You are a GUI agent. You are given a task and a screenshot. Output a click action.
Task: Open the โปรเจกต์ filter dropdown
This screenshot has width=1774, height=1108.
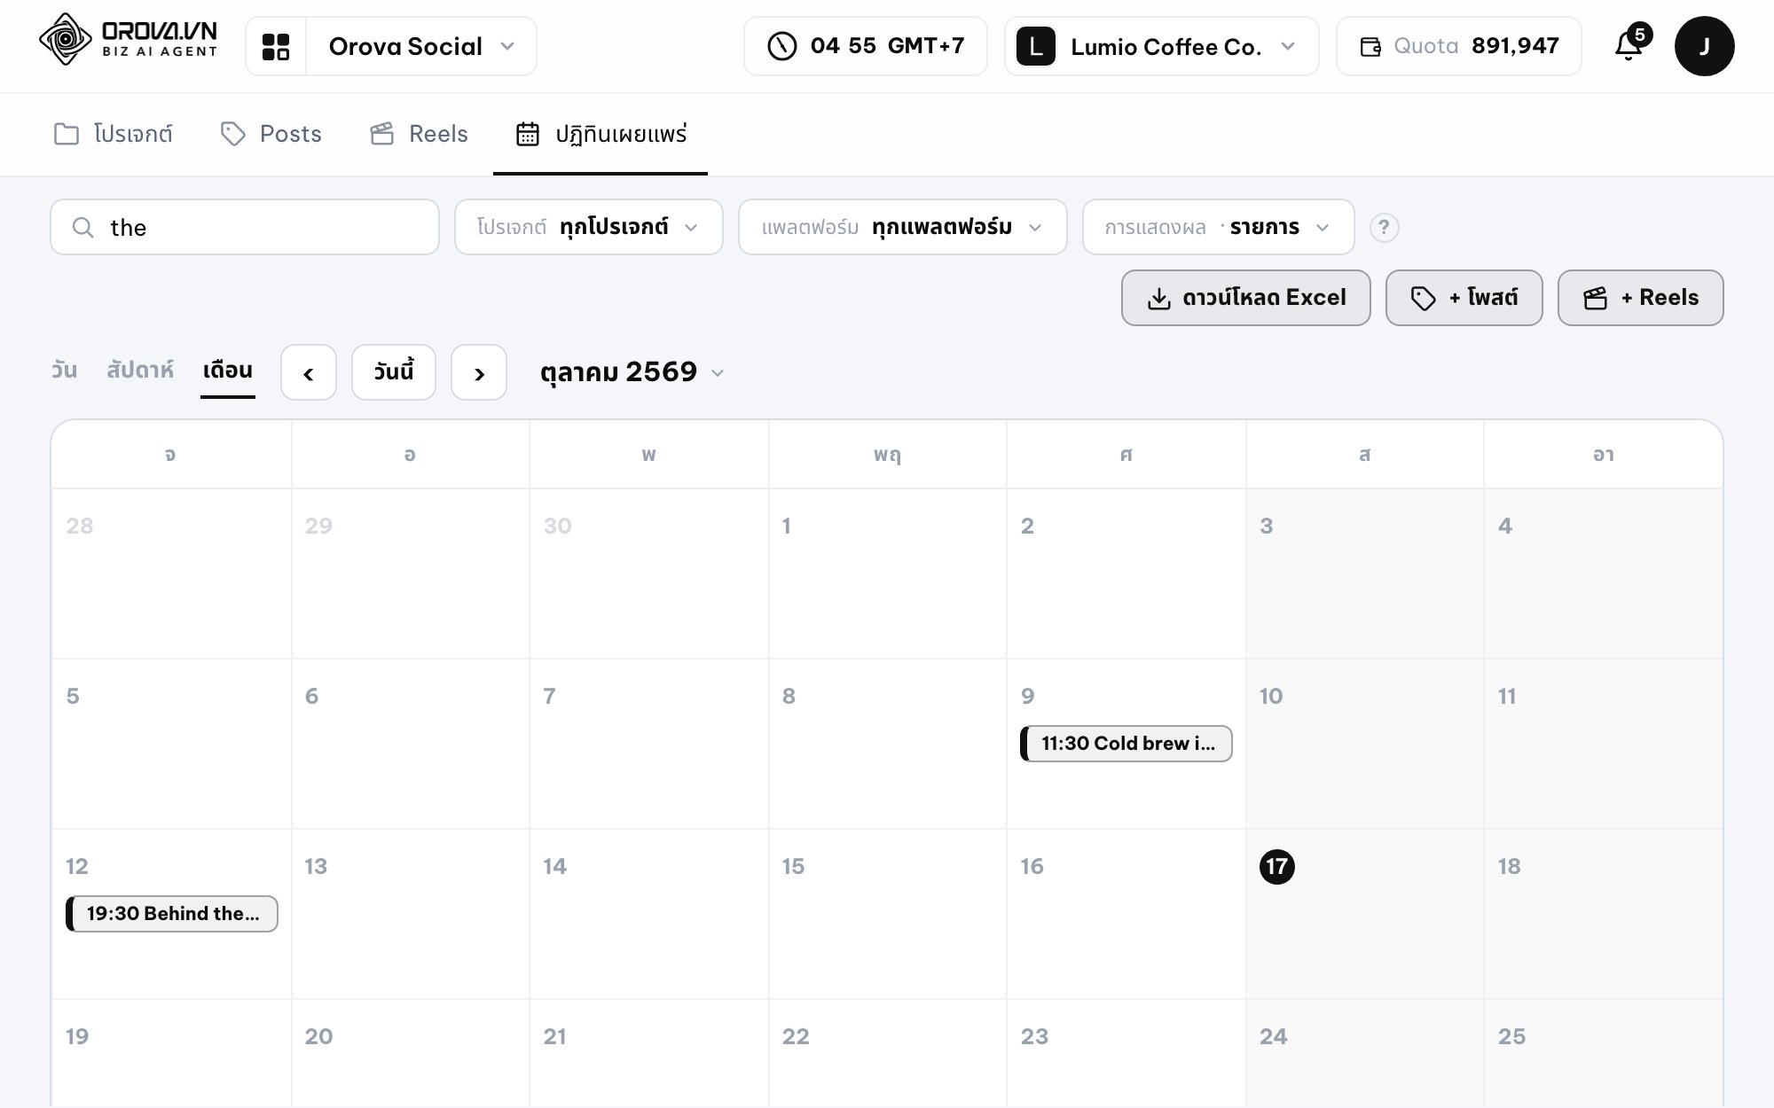coord(589,227)
